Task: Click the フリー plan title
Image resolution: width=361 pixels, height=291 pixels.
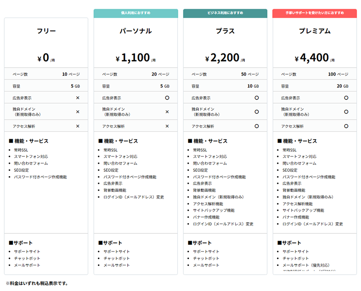Action: tap(46, 31)
